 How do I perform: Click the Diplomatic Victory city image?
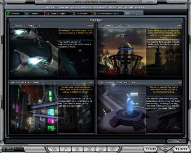tap(122, 52)
